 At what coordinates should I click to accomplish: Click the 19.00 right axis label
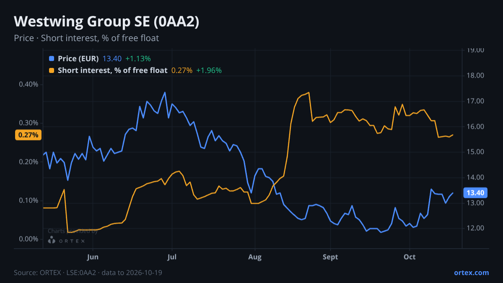[475, 50]
